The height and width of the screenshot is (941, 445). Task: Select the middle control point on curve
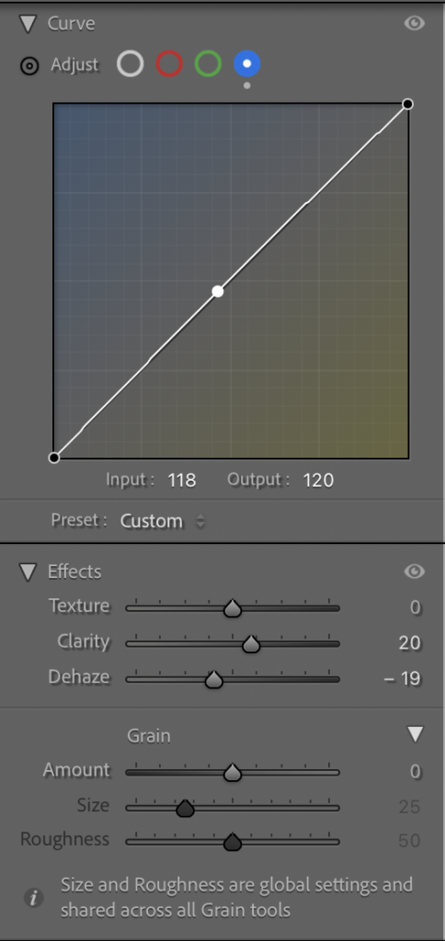point(218,291)
